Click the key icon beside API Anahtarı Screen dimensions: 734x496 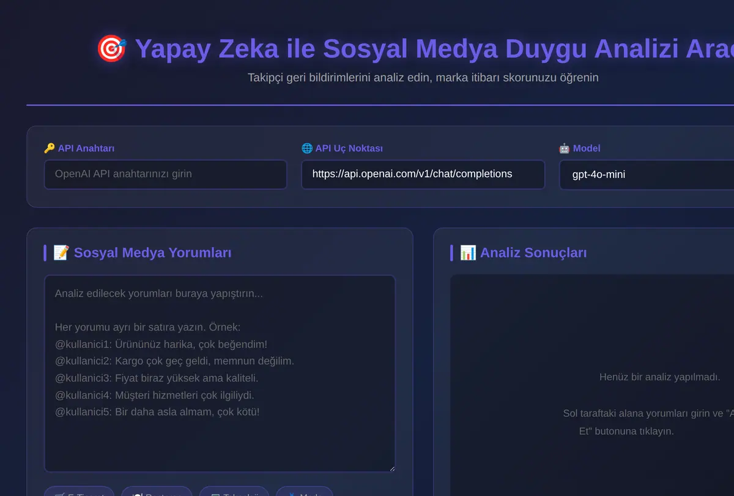coord(50,148)
